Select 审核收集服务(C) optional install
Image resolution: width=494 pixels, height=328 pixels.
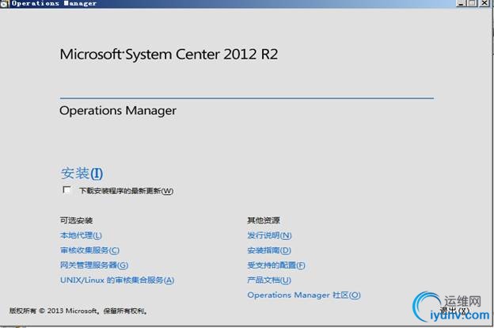89,250
